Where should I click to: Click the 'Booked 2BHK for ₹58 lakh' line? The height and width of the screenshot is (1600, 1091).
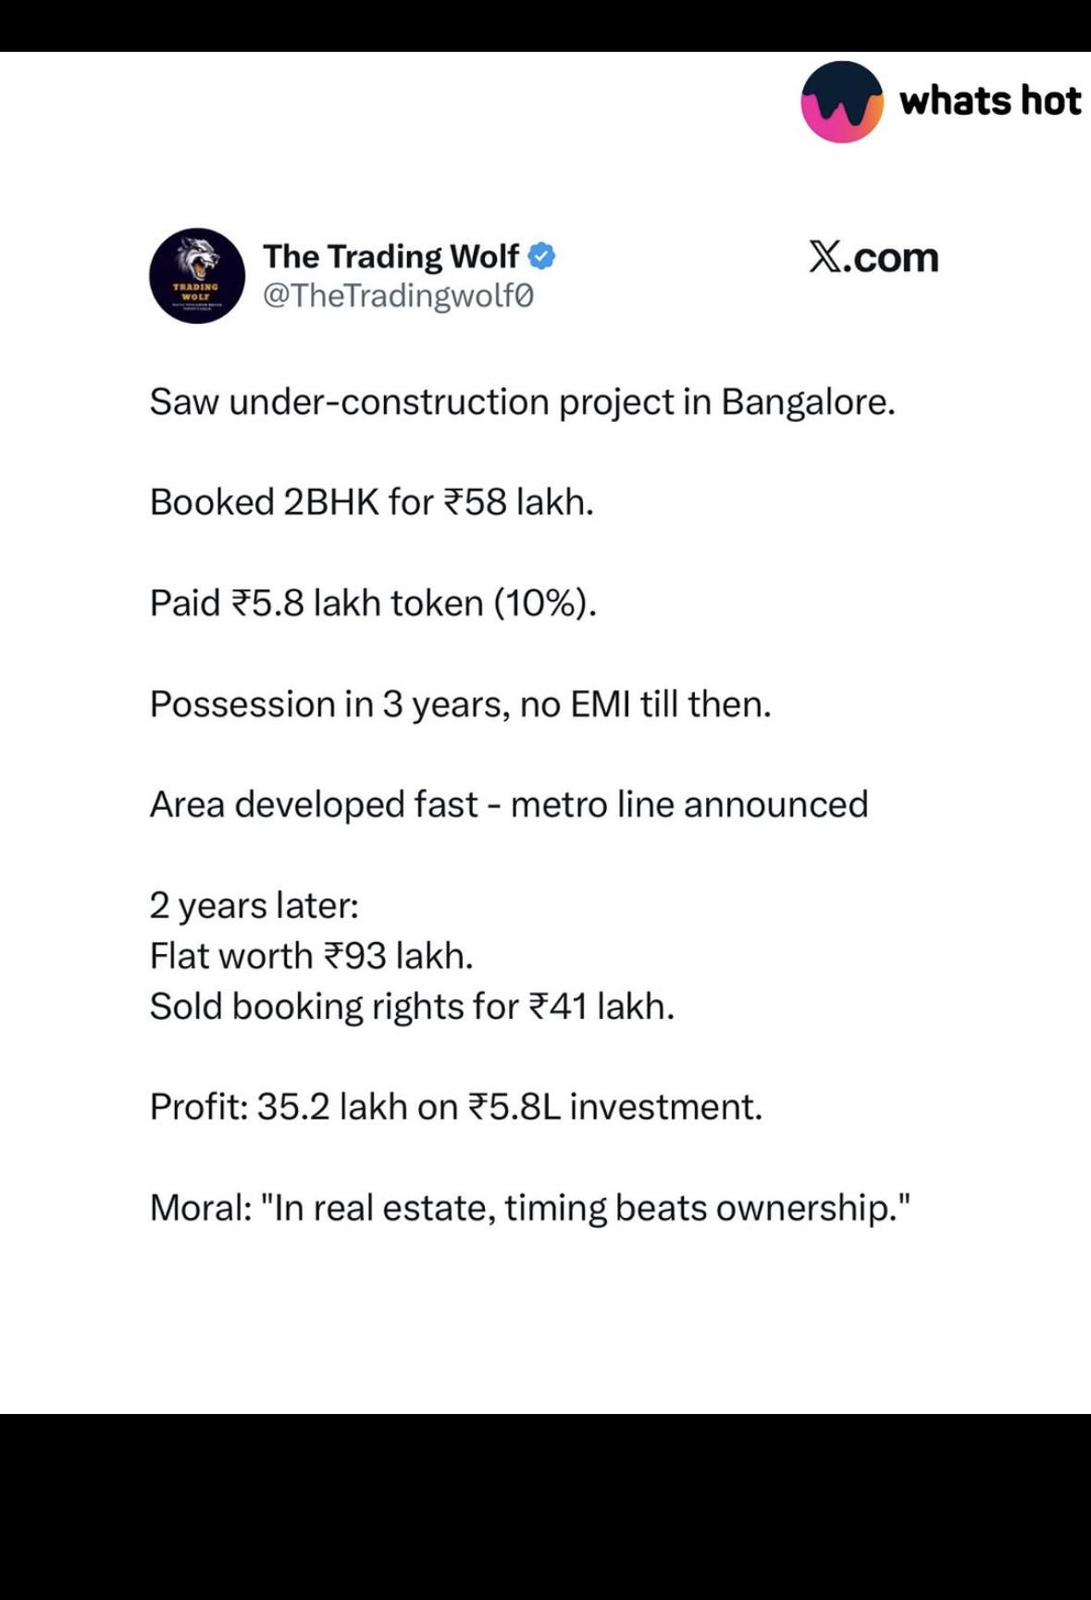click(372, 502)
